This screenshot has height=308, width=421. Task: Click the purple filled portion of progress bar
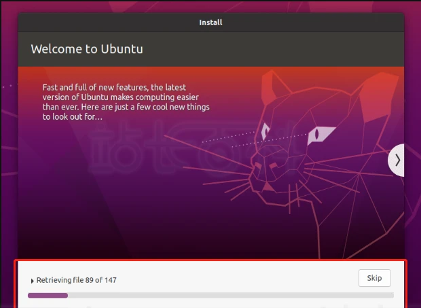[x=48, y=295]
